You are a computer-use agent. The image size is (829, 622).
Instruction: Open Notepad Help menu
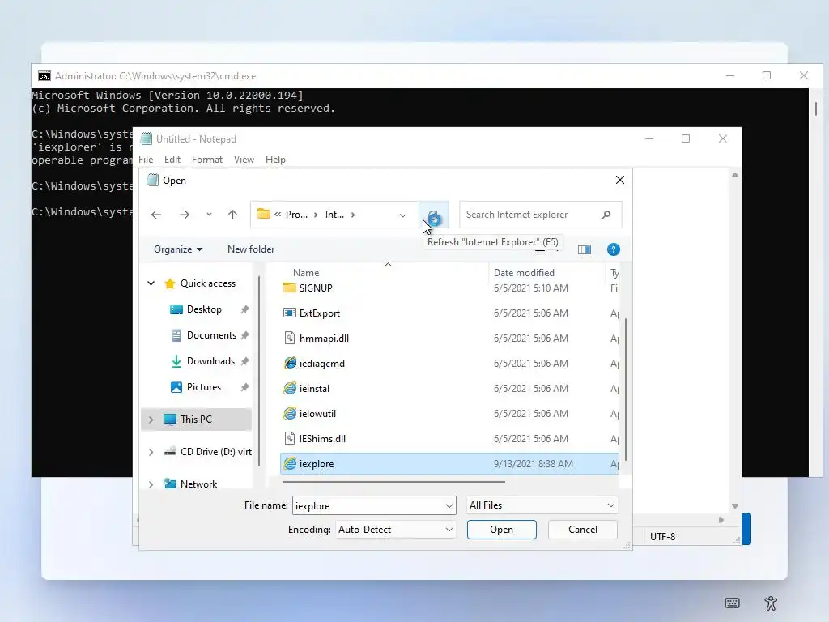(275, 160)
